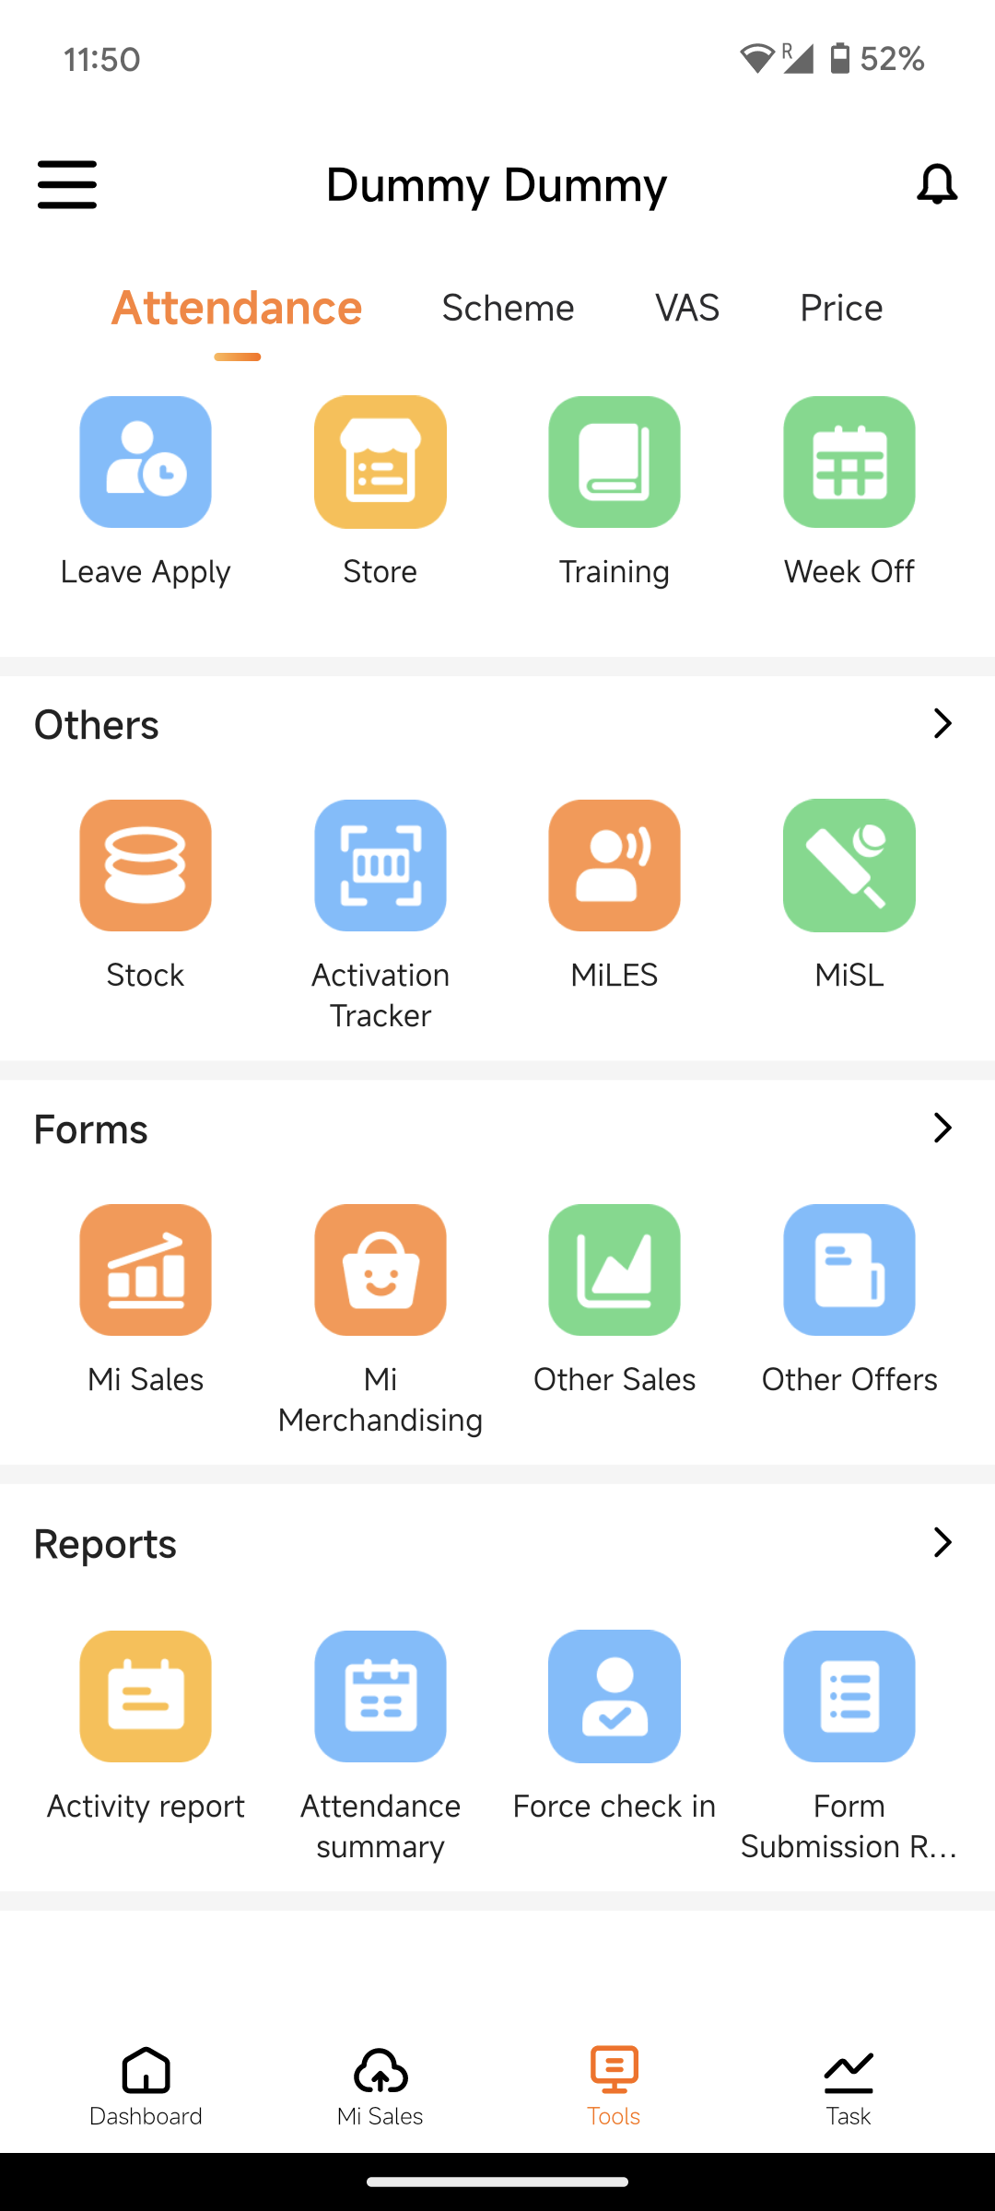This screenshot has height=2211, width=995.
Task: Open the hamburger menu
Action: [x=67, y=184]
